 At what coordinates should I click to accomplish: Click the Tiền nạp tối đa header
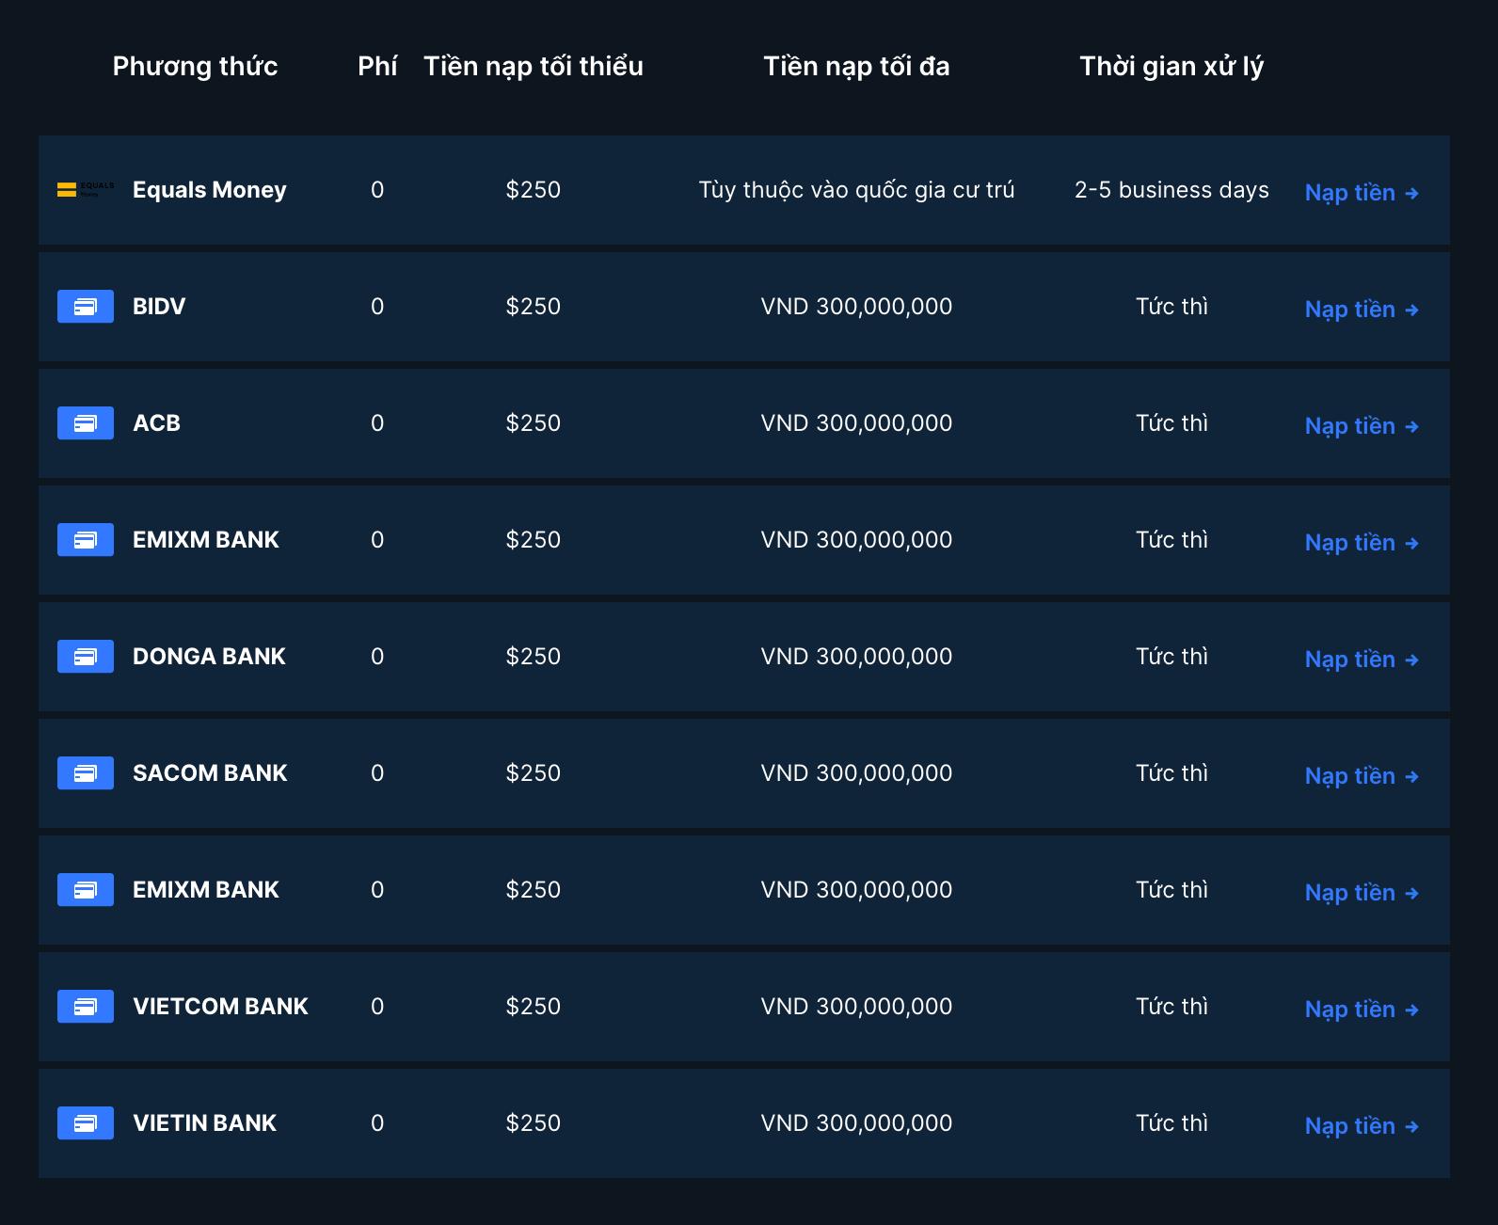pyautogui.click(x=856, y=67)
